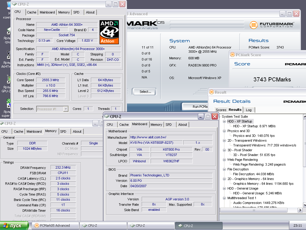
Task: Click the Futuremark orange logo icon
Action: (253, 25)
